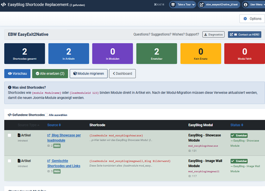Click the external link icon before site name

pyautogui.click(x=201, y=5)
